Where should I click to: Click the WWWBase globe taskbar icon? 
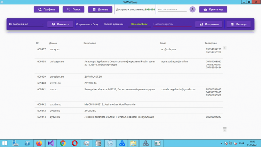(x=110, y=143)
